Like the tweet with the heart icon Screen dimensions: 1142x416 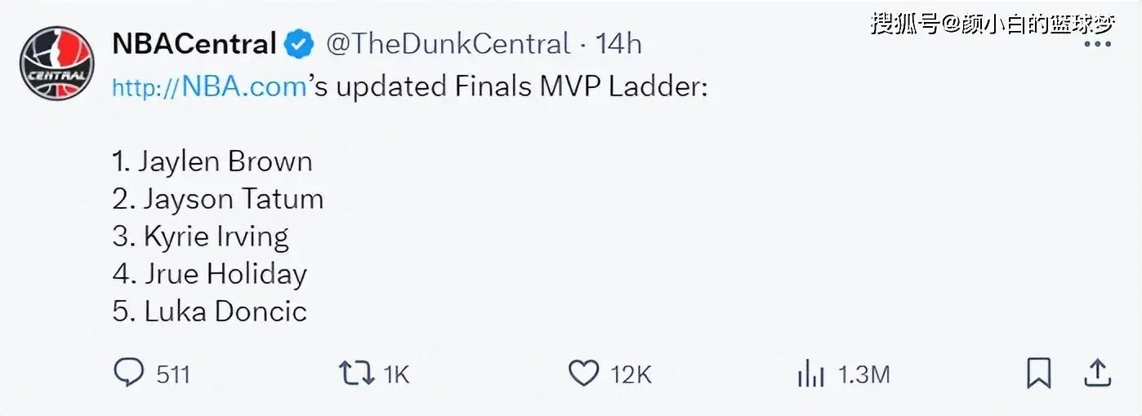click(583, 373)
